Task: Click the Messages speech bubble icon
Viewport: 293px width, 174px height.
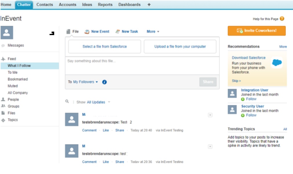Action: (3, 46)
